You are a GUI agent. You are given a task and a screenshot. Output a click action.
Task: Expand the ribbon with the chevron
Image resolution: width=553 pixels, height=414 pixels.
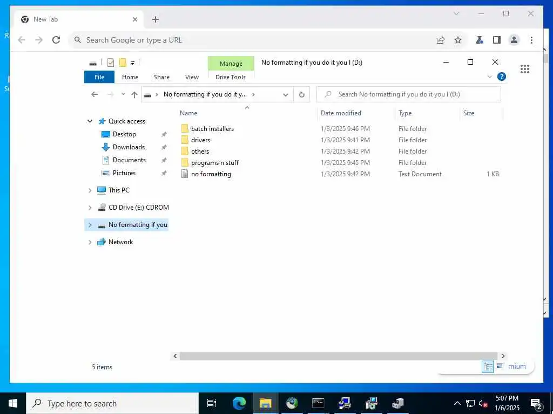(x=489, y=77)
